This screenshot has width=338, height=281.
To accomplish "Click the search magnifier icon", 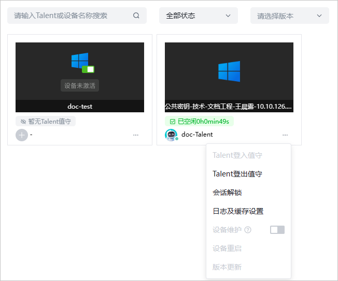I will pos(136,16).
